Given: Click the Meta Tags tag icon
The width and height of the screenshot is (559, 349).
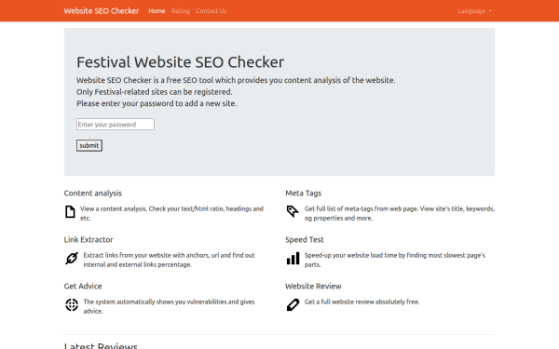Looking at the screenshot, I should pos(293,211).
